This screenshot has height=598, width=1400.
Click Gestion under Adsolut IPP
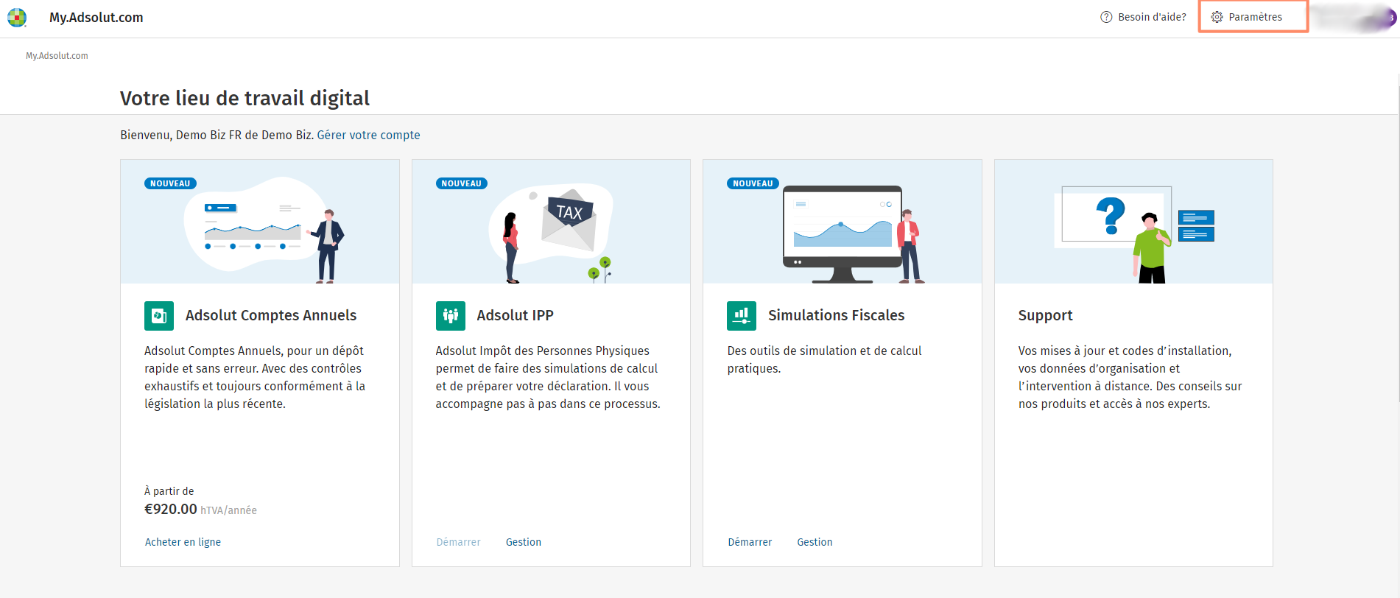pyautogui.click(x=524, y=542)
